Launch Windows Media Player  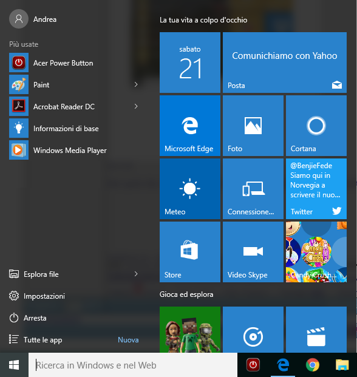74,151
